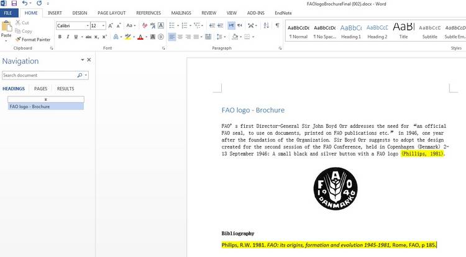Image resolution: width=466 pixels, height=257 pixels.
Task: Switch to PAGES tab in Navigation pane
Action: [40, 89]
